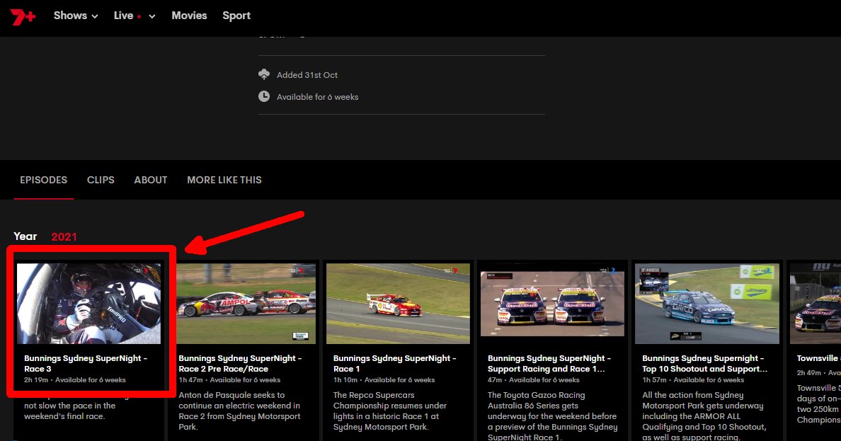Click the 7plus logo icon
The width and height of the screenshot is (841, 441).
point(23,16)
